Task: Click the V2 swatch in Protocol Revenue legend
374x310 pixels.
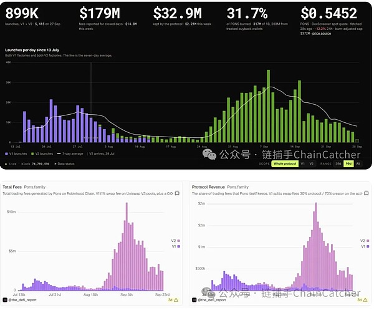Action: click(x=368, y=241)
